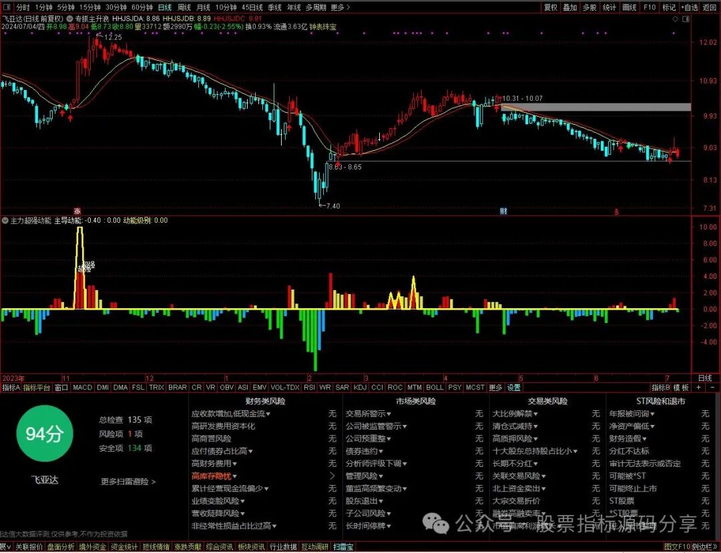Viewport: 721px width, 553px height.
Task: Open the 更多扫雷避险 link
Action: 128,482
